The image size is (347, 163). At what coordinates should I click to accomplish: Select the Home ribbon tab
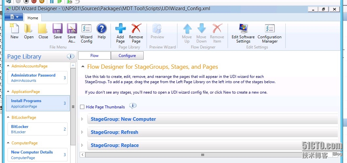tap(33, 18)
